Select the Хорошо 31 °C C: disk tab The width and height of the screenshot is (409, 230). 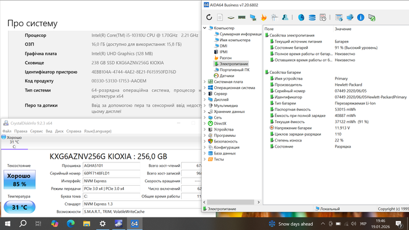click(14, 142)
